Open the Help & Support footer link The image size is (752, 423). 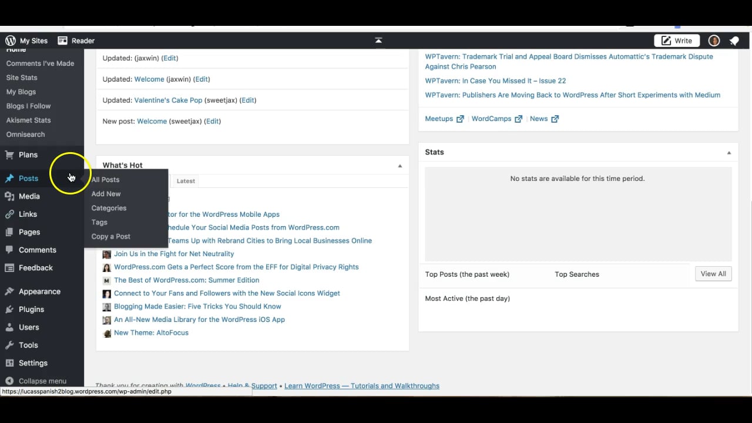(x=253, y=386)
